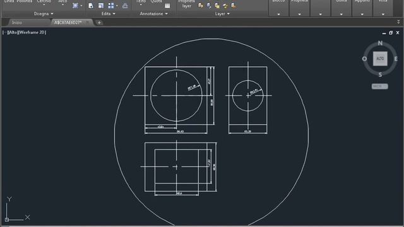Viewport: 404px width, 227px height.
Task: Click the second Edita panel tool icon
Action: pos(101,6)
